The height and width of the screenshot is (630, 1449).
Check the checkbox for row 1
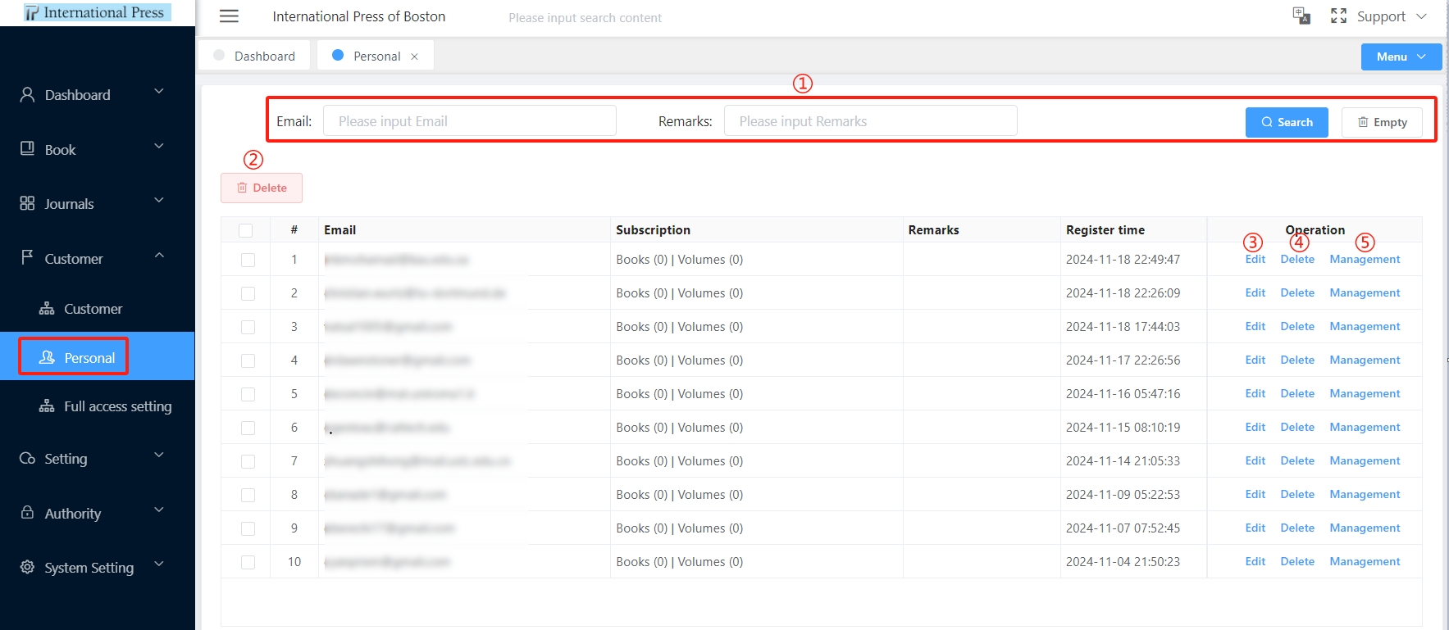248,260
